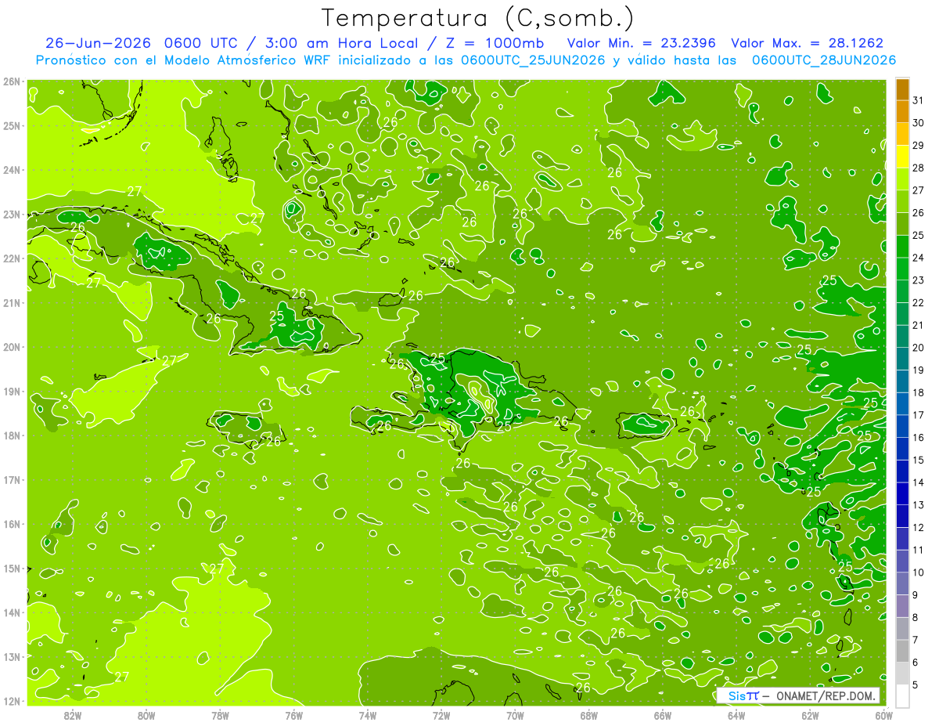This screenshot has width=939, height=726.
Task: Click the '74W' longitude label
Action: pyautogui.click(x=368, y=715)
